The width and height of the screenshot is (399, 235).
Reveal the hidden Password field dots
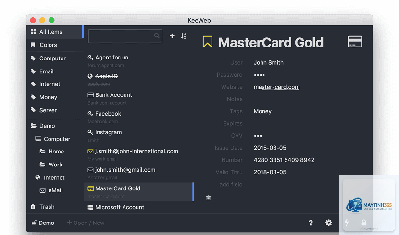[x=259, y=75]
